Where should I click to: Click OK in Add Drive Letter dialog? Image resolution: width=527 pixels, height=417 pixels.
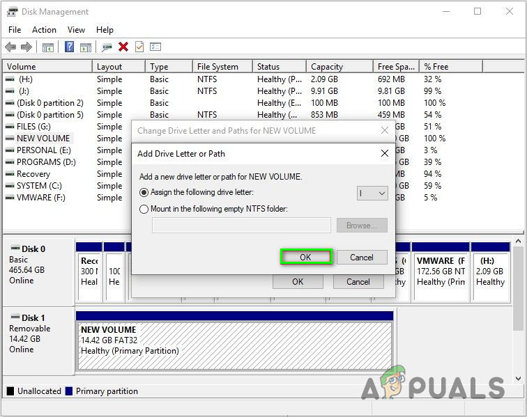pyautogui.click(x=305, y=257)
